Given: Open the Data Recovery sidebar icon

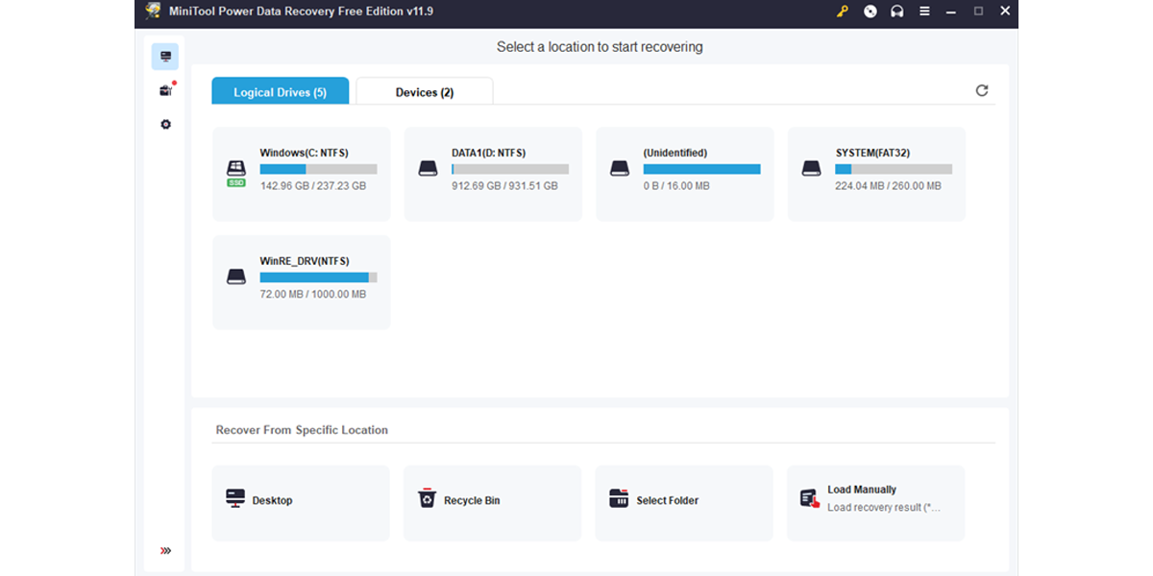Looking at the screenshot, I should tap(164, 56).
